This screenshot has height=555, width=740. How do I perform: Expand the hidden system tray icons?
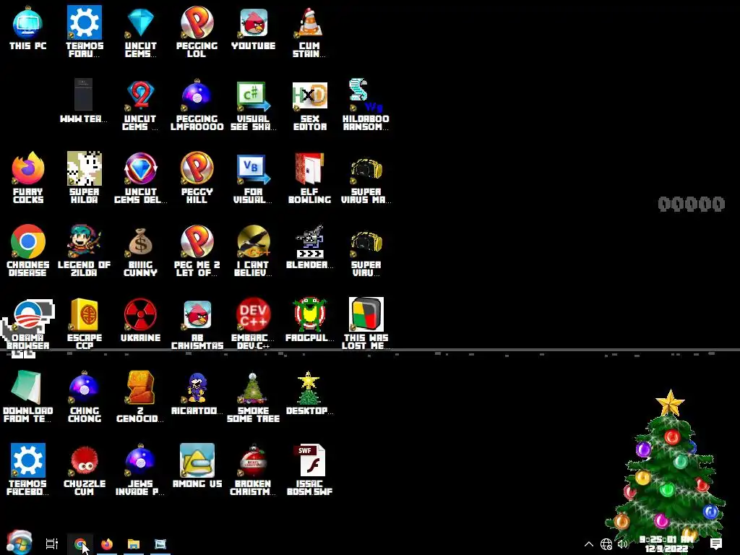[x=588, y=544]
